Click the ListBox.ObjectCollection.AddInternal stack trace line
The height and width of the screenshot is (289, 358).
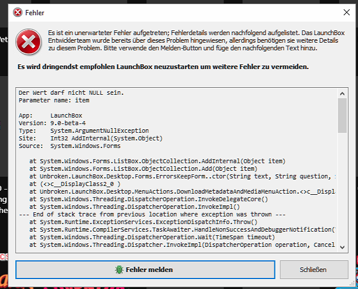click(x=157, y=161)
